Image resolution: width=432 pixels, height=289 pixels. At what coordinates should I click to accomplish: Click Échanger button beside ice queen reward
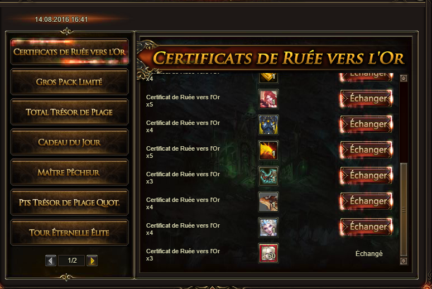tap(367, 227)
